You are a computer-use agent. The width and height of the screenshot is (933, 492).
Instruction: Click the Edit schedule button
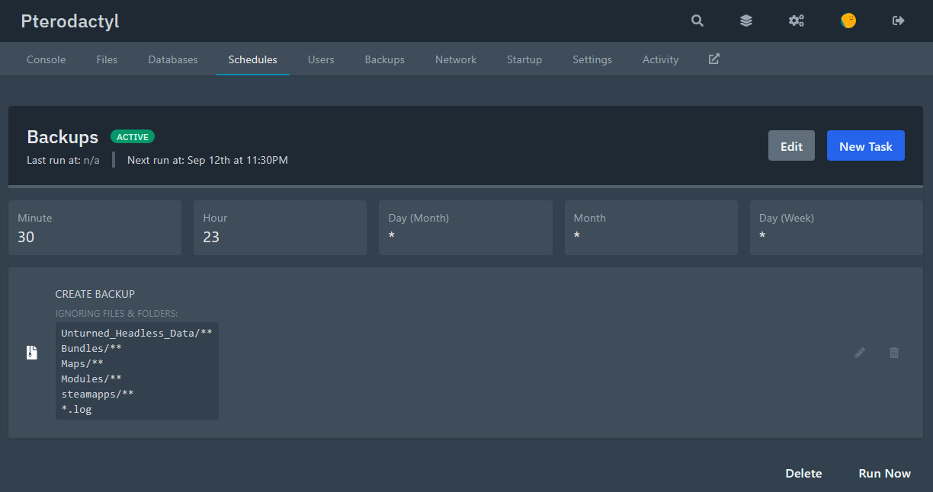tap(791, 145)
